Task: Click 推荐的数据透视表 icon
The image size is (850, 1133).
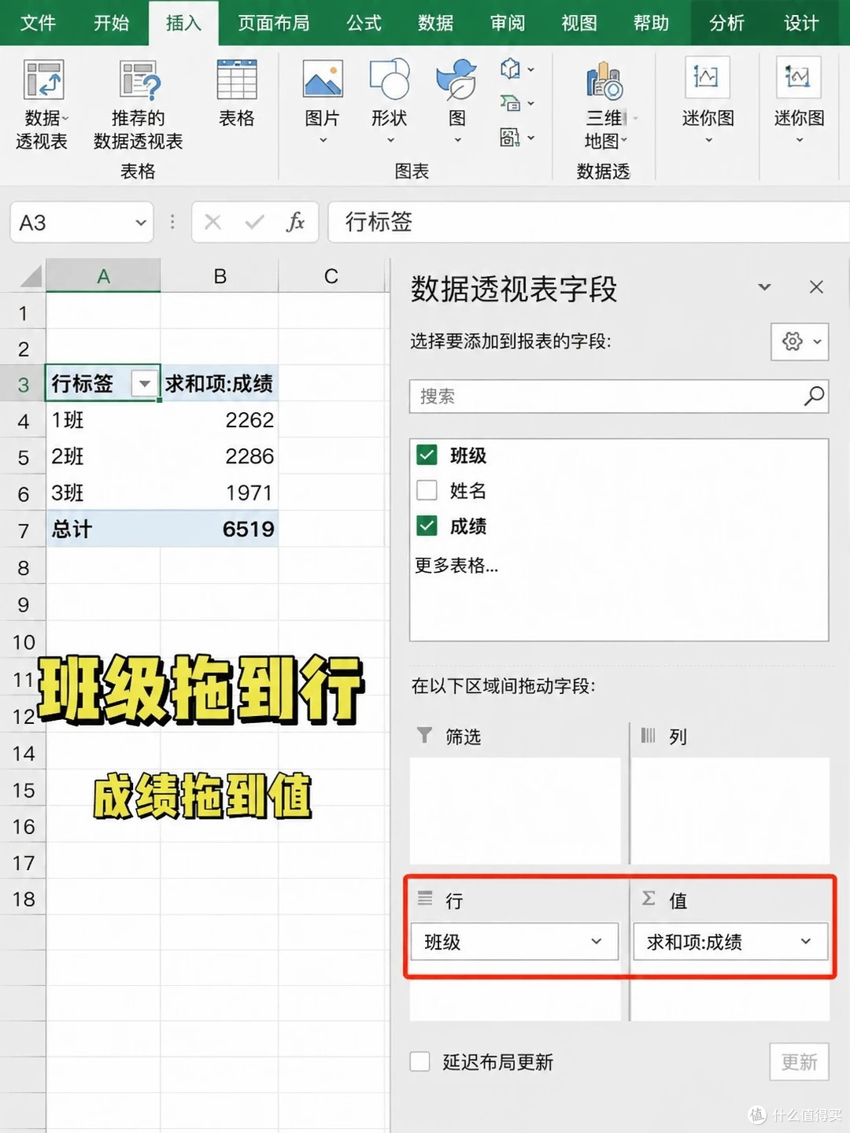Action: pos(139,80)
